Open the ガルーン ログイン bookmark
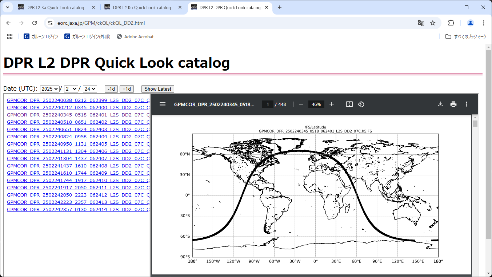 click(41, 36)
